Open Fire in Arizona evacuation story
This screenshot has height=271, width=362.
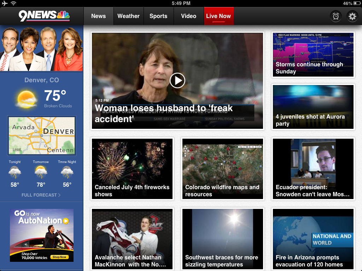(x=313, y=239)
